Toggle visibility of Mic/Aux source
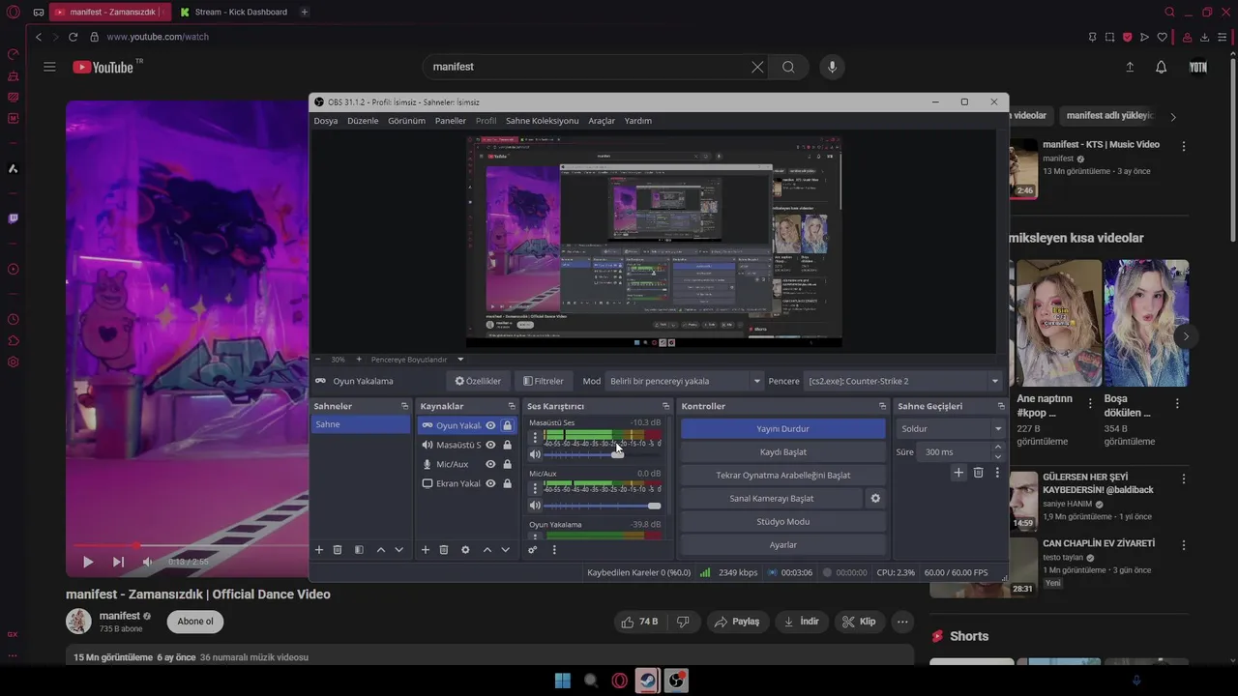The width and height of the screenshot is (1238, 696). click(x=490, y=464)
